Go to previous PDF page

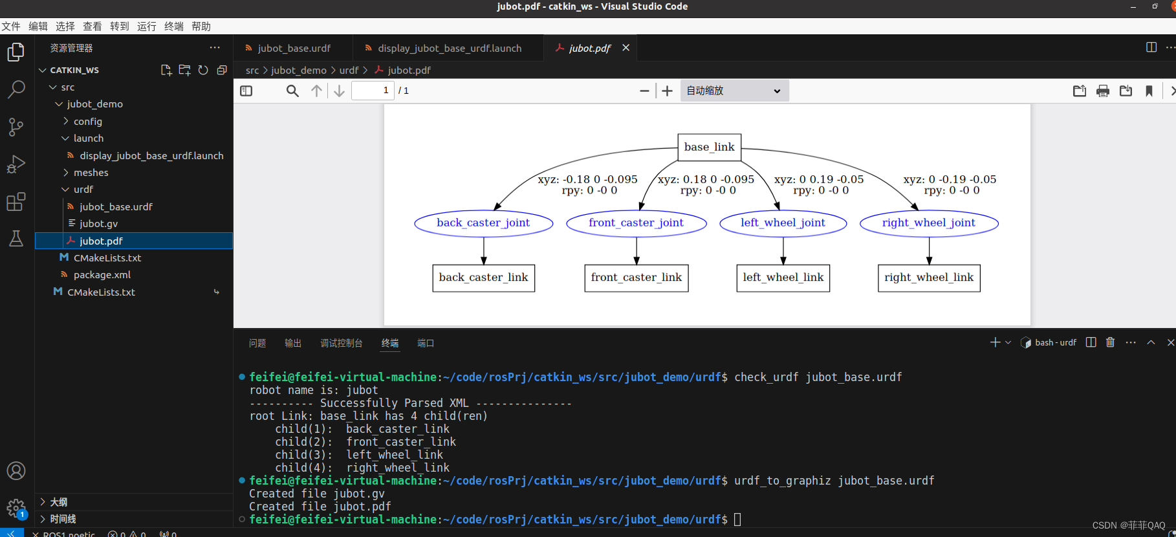tap(316, 91)
